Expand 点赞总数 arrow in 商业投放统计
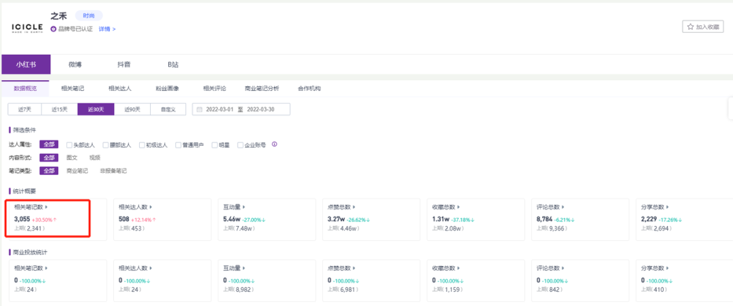The height and width of the screenshot is (306, 733). click(x=354, y=268)
